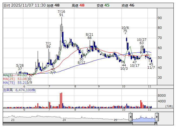Click the 終値 closing price in header
177x128 pixels.
[x=132, y=5]
